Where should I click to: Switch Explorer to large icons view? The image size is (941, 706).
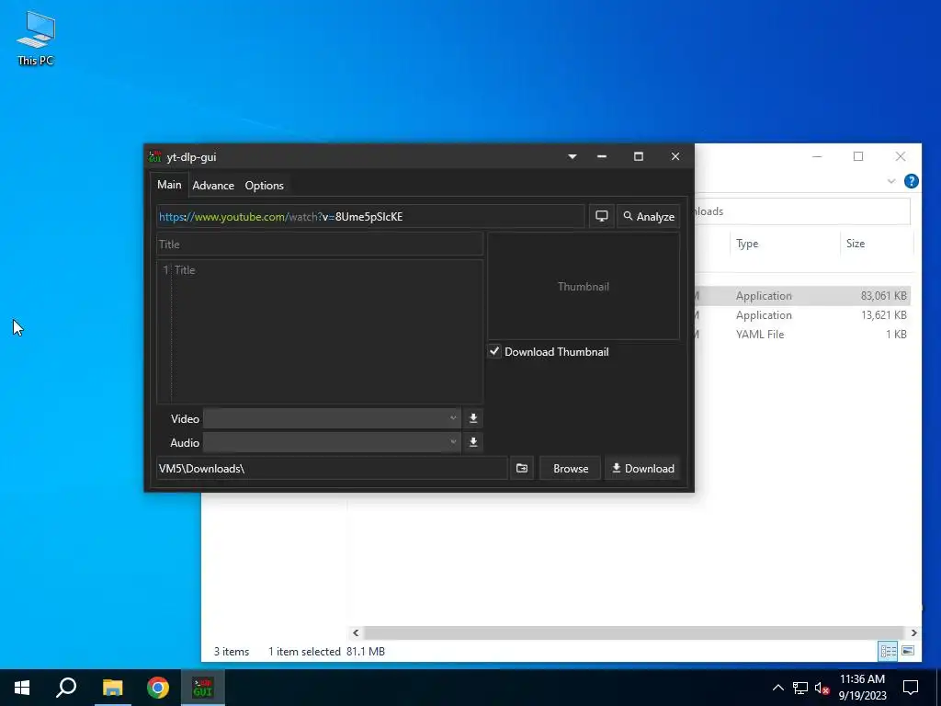point(908,652)
